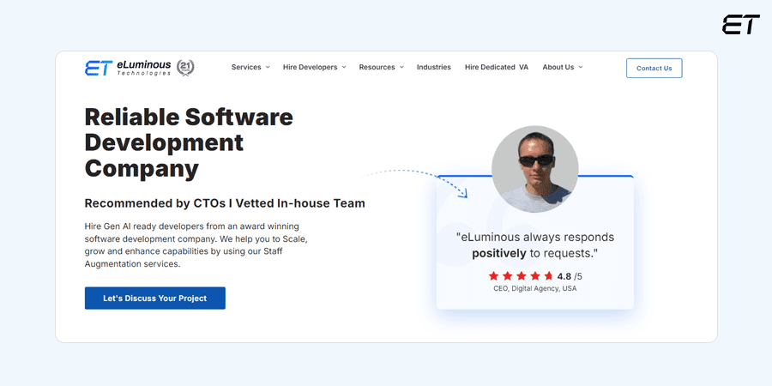Click the testimonial quote text
This screenshot has width=772, height=386.
click(x=534, y=244)
